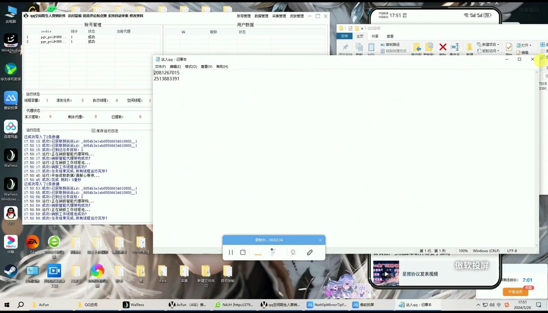The width and height of the screenshot is (548, 313).
Task: Open Steam desktop icon
Action: click(11, 273)
